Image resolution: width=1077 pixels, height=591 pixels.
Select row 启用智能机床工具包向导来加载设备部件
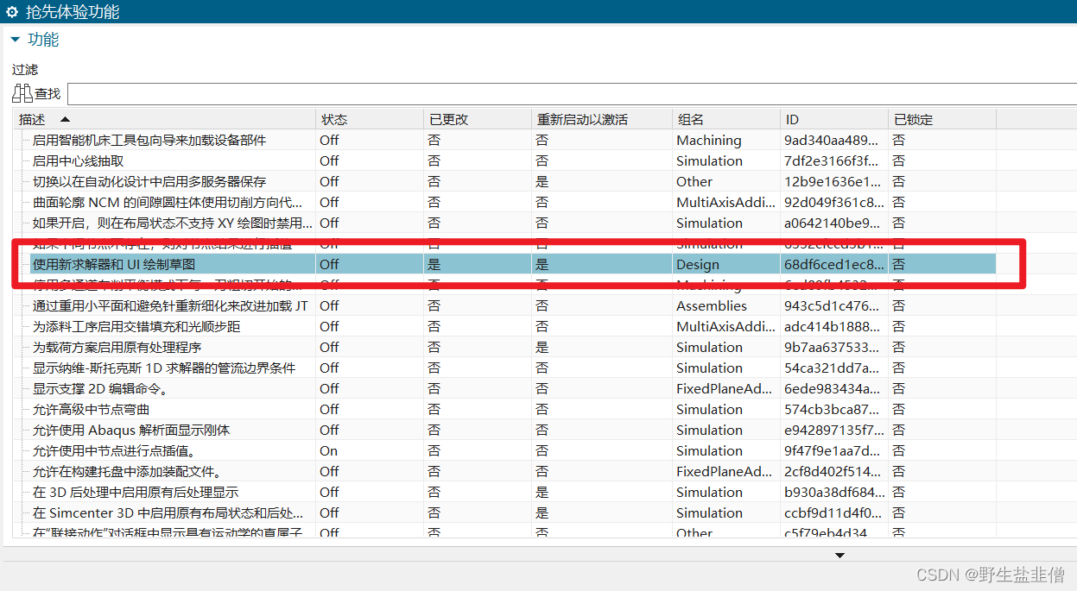click(504, 140)
